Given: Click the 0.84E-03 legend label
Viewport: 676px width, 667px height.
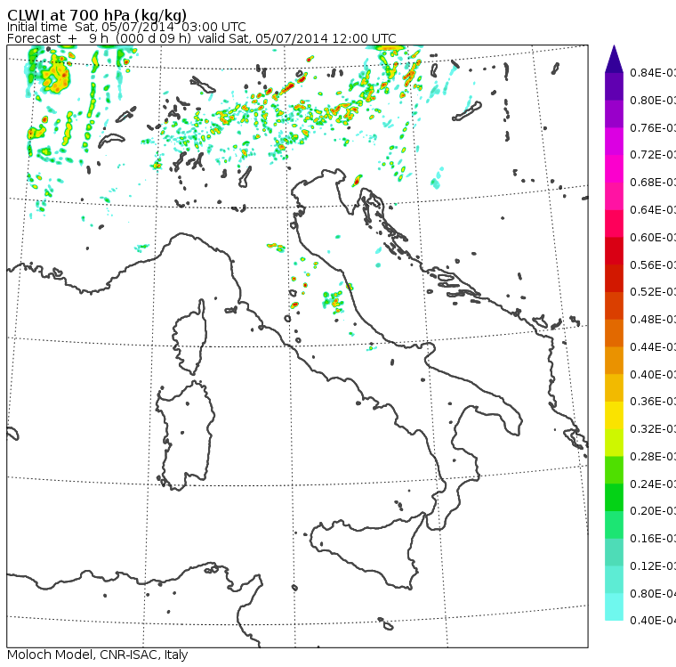Looking at the screenshot, I should tap(653, 73).
